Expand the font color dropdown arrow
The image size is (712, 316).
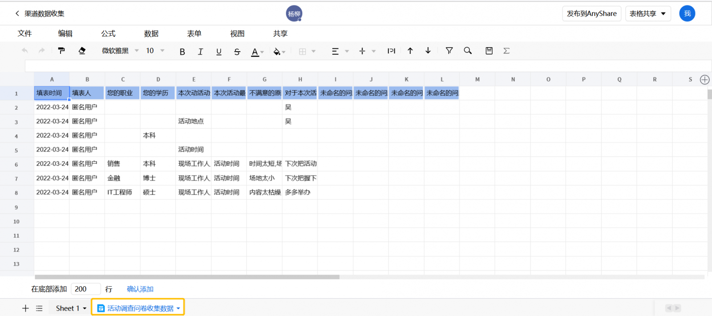(x=262, y=52)
